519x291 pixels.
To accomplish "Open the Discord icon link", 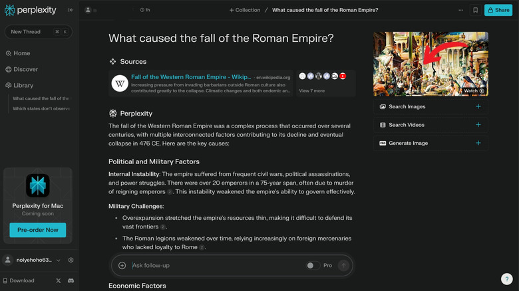I will point(71,280).
